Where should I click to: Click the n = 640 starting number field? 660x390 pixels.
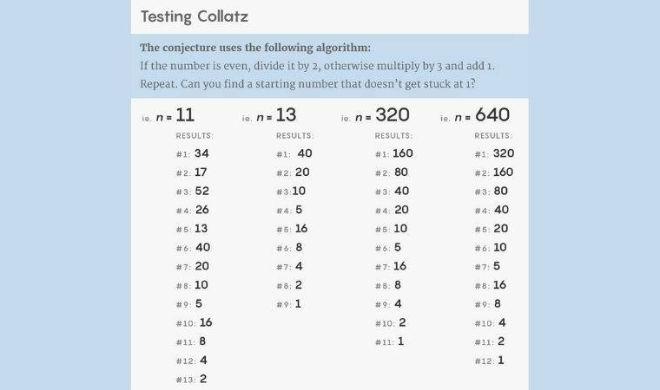click(492, 115)
